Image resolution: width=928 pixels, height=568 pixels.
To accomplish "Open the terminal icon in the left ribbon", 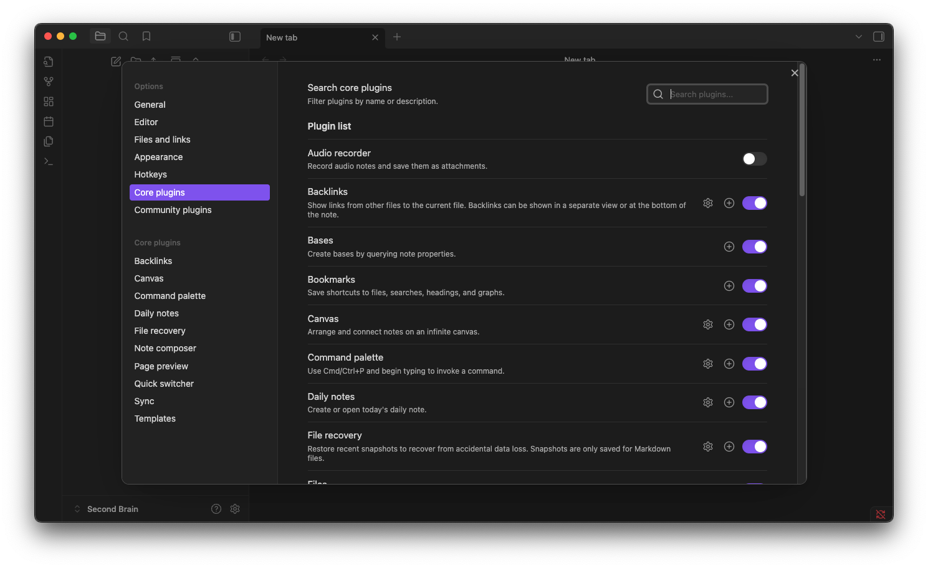I will (x=48, y=161).
